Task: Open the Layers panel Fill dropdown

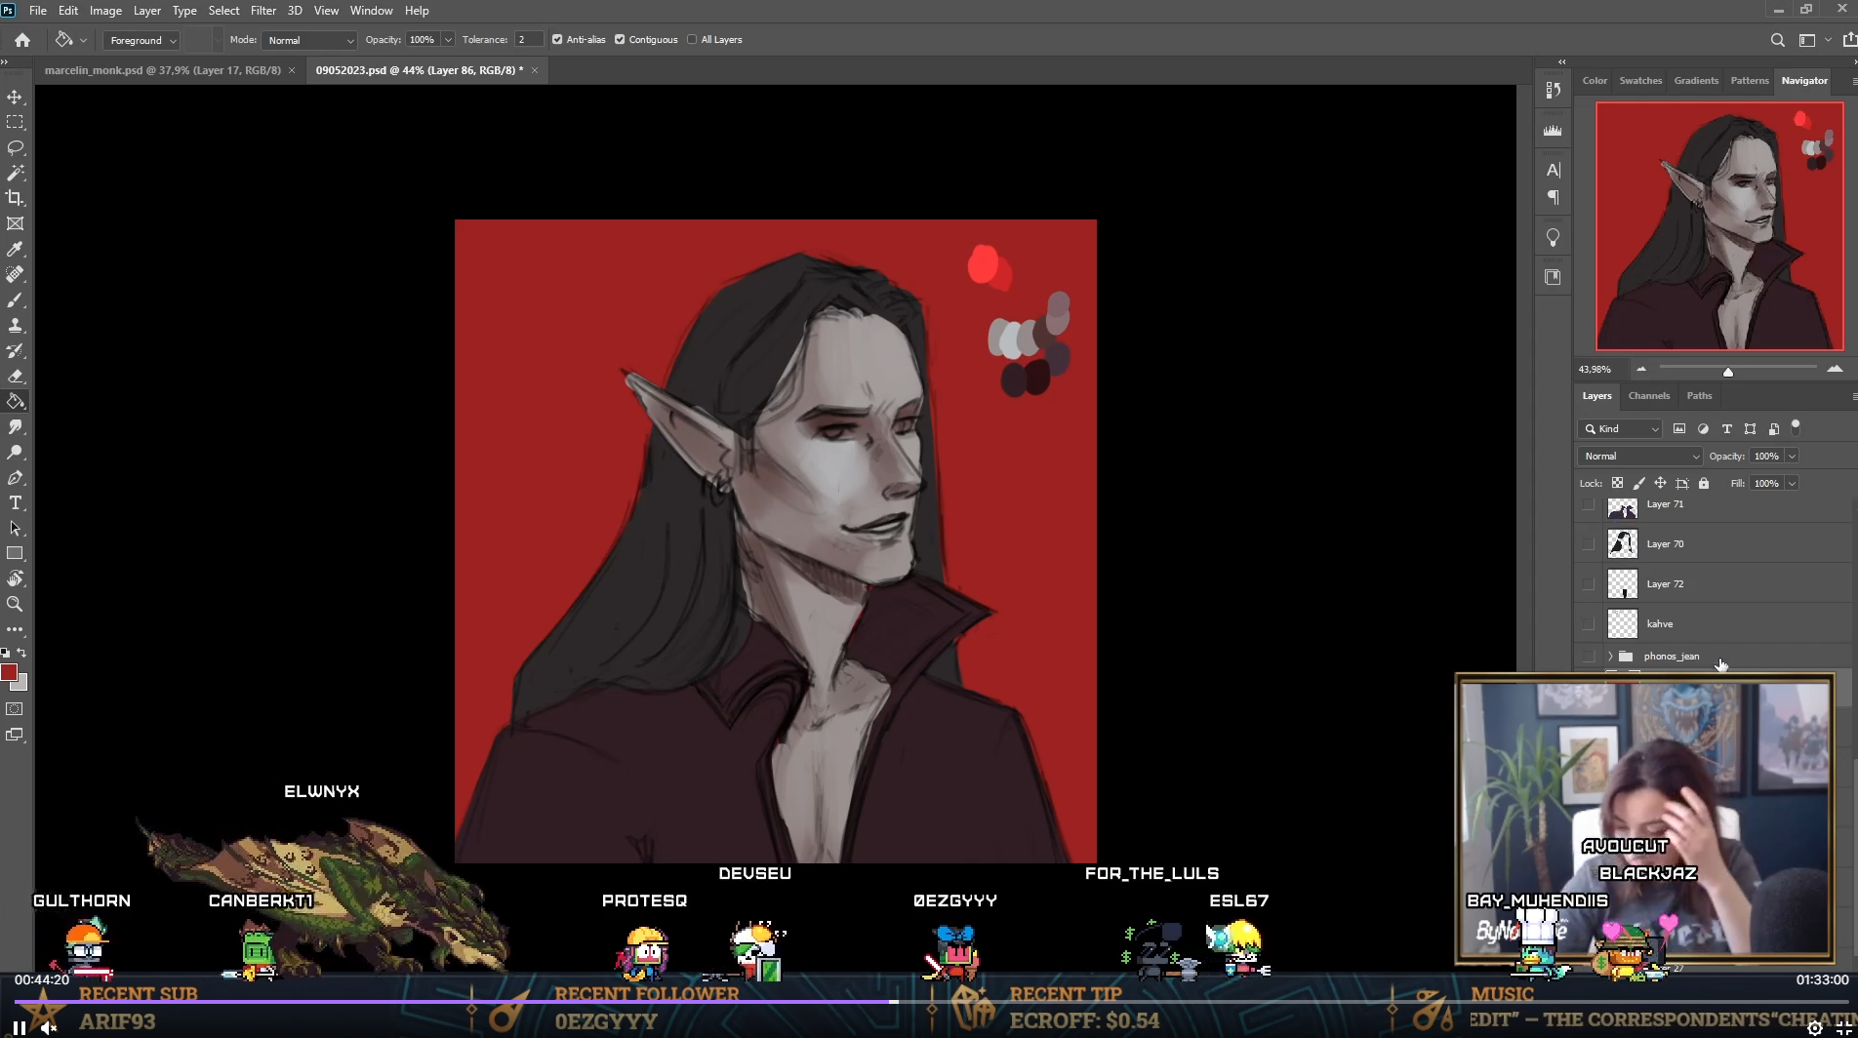Action: click(1792, 484)
